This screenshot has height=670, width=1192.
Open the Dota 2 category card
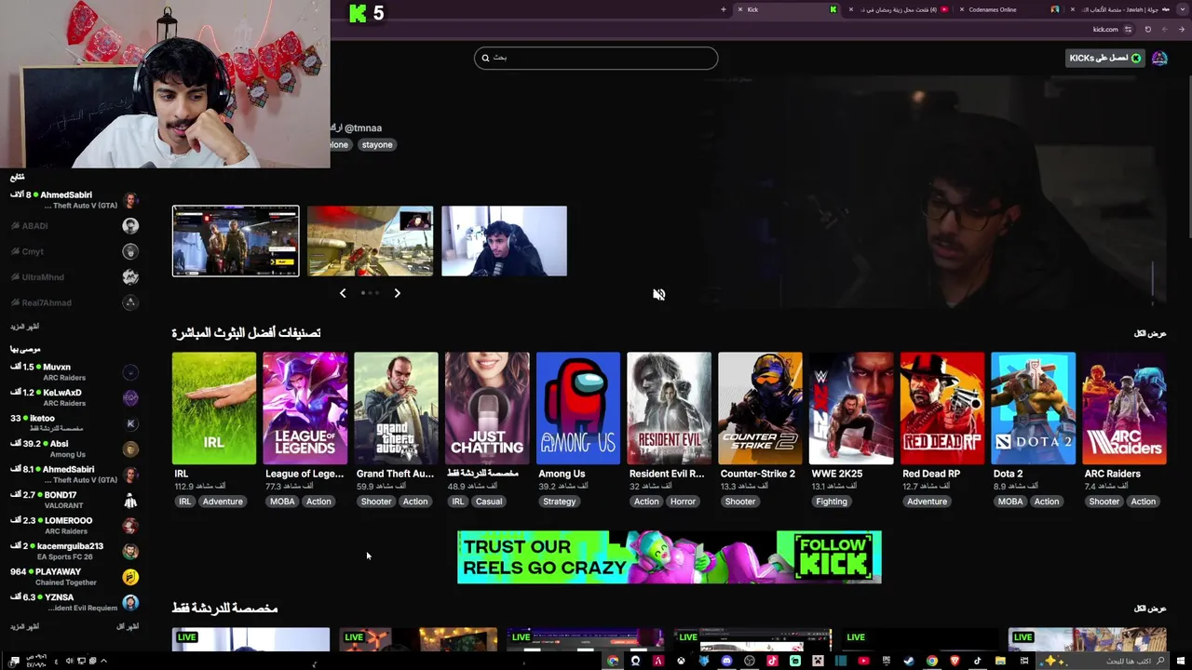(x=1034, y=408)
